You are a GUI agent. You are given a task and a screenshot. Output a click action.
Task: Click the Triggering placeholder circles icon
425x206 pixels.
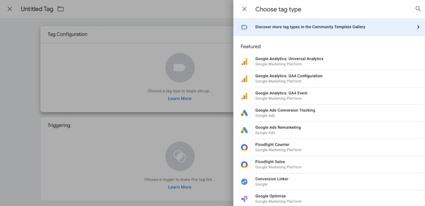pos(180,156)
